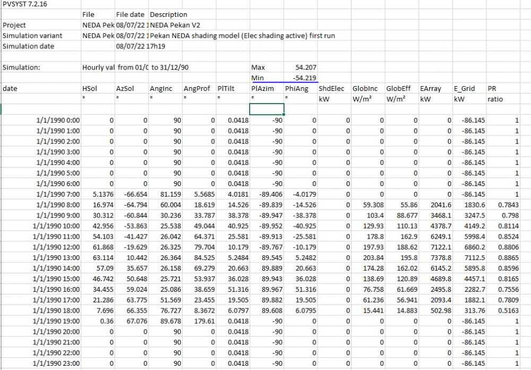Viewport: 531px width, 370px height.
Task: Select the Max value 54.207 cell
Action: (305, 68)
